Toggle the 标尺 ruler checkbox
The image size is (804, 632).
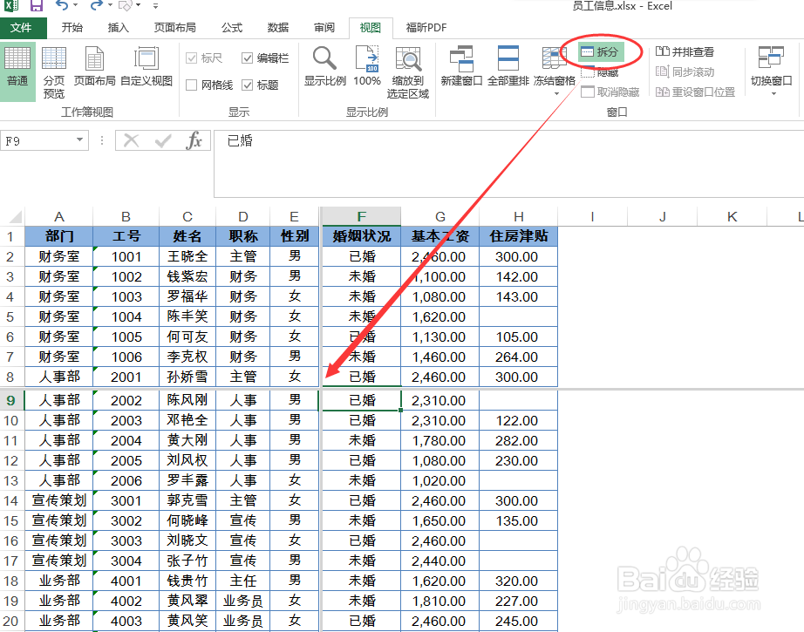point(191,58)
